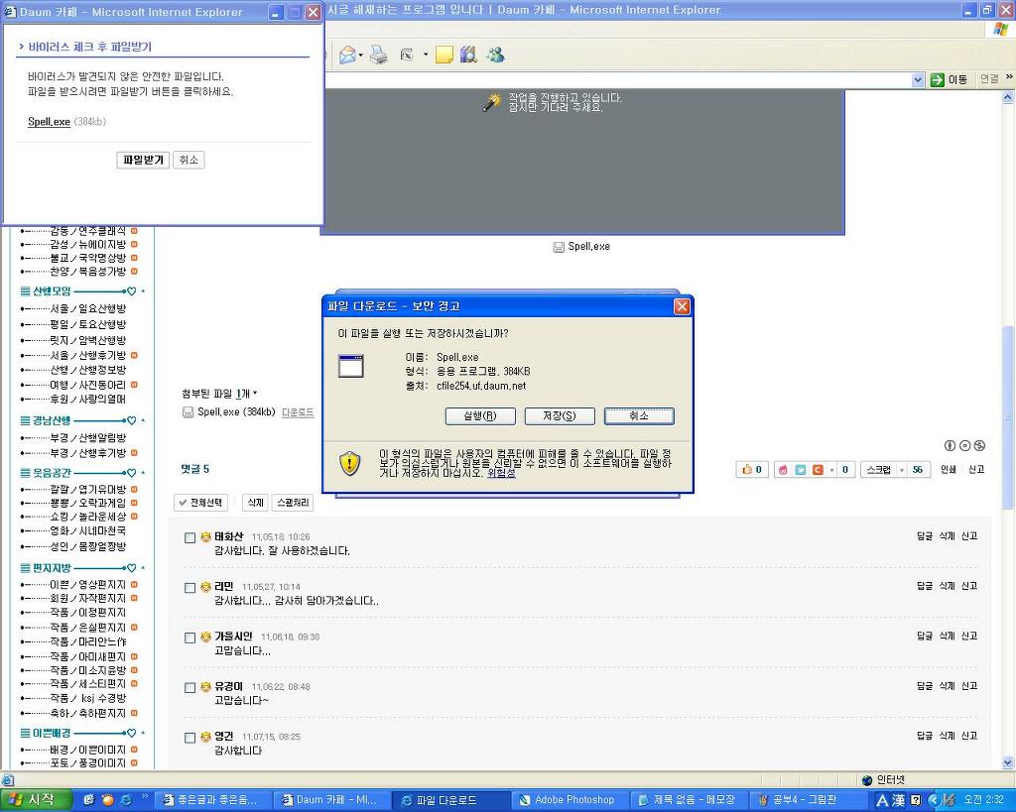
Task: Click the orange quick launch icon on the taskbar
Action: click(x=107, y=800)
